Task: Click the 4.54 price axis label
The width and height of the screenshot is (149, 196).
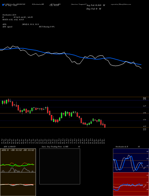Action: pos(144,120)
